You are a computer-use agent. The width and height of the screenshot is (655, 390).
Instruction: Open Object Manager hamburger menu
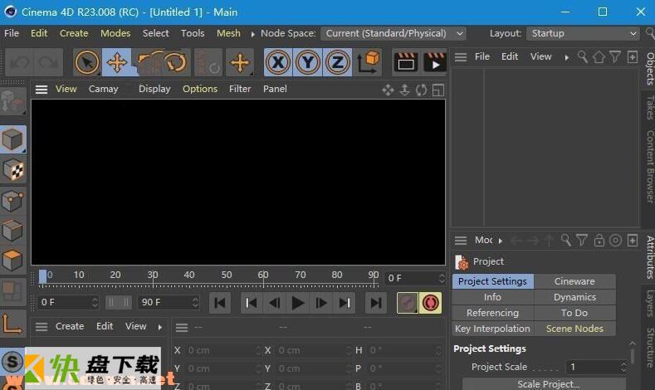(461, 56)
